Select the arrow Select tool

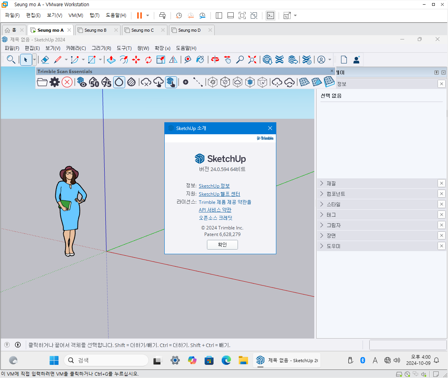[26, 60]
